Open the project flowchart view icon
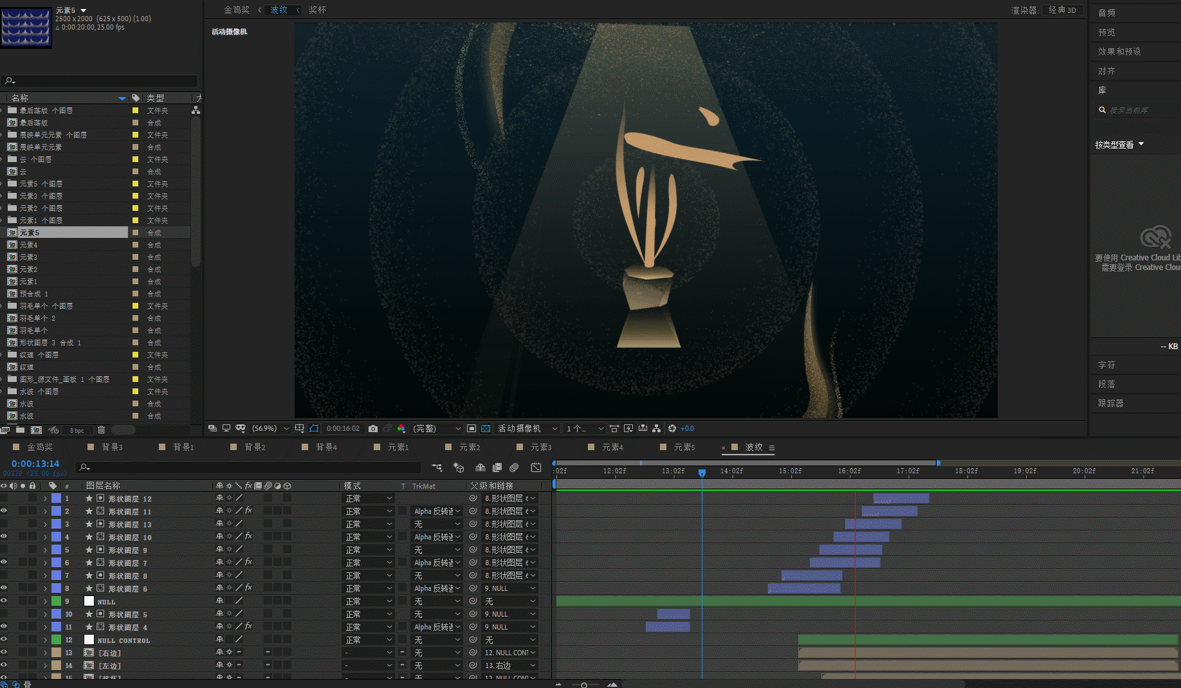The height and width of the screenshot is (688, 1181). tap(196, 111)
